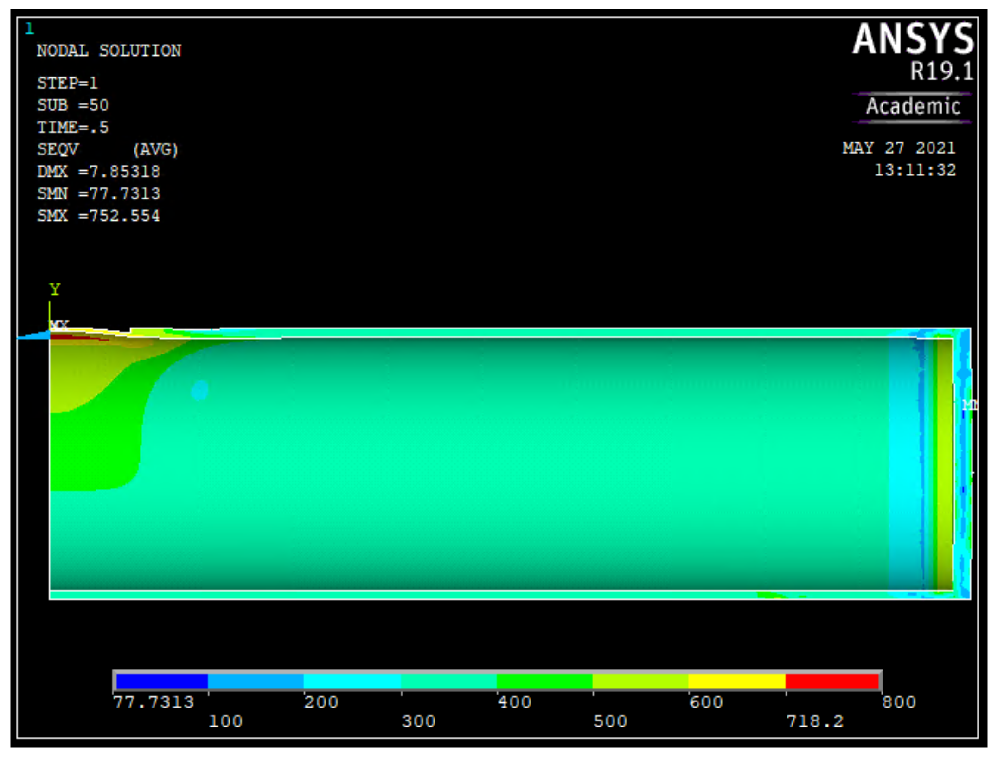This screenshot has width=998, height=759.
Task: Click the DMX =7.85318 text
Action: [98, 172]
